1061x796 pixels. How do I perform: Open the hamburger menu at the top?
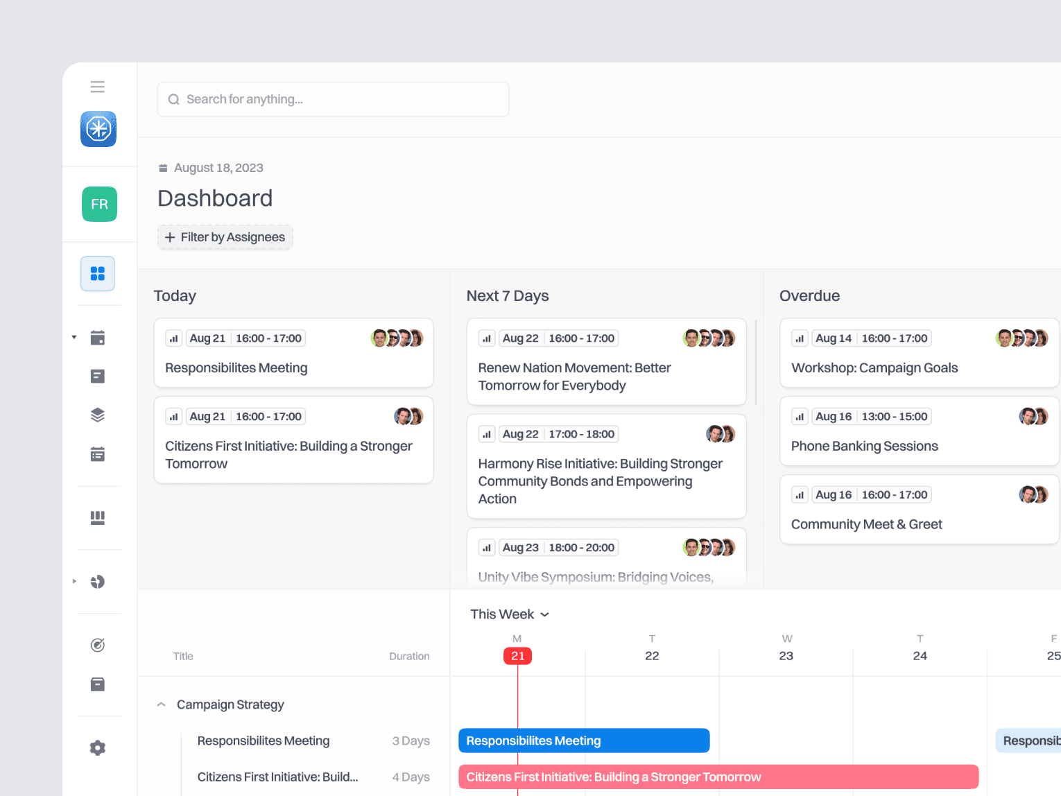pos(98,86)
